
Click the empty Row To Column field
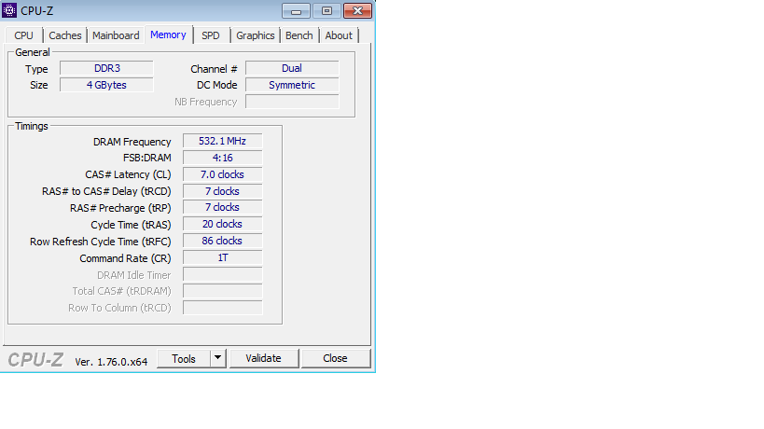click(x=223, y=308)
